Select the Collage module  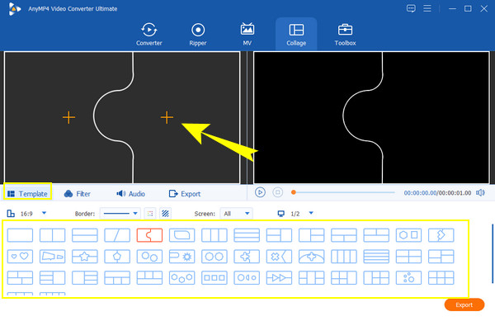click(296, 35)
